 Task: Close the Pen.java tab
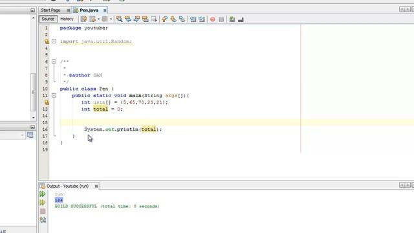[x=105, y=10]
